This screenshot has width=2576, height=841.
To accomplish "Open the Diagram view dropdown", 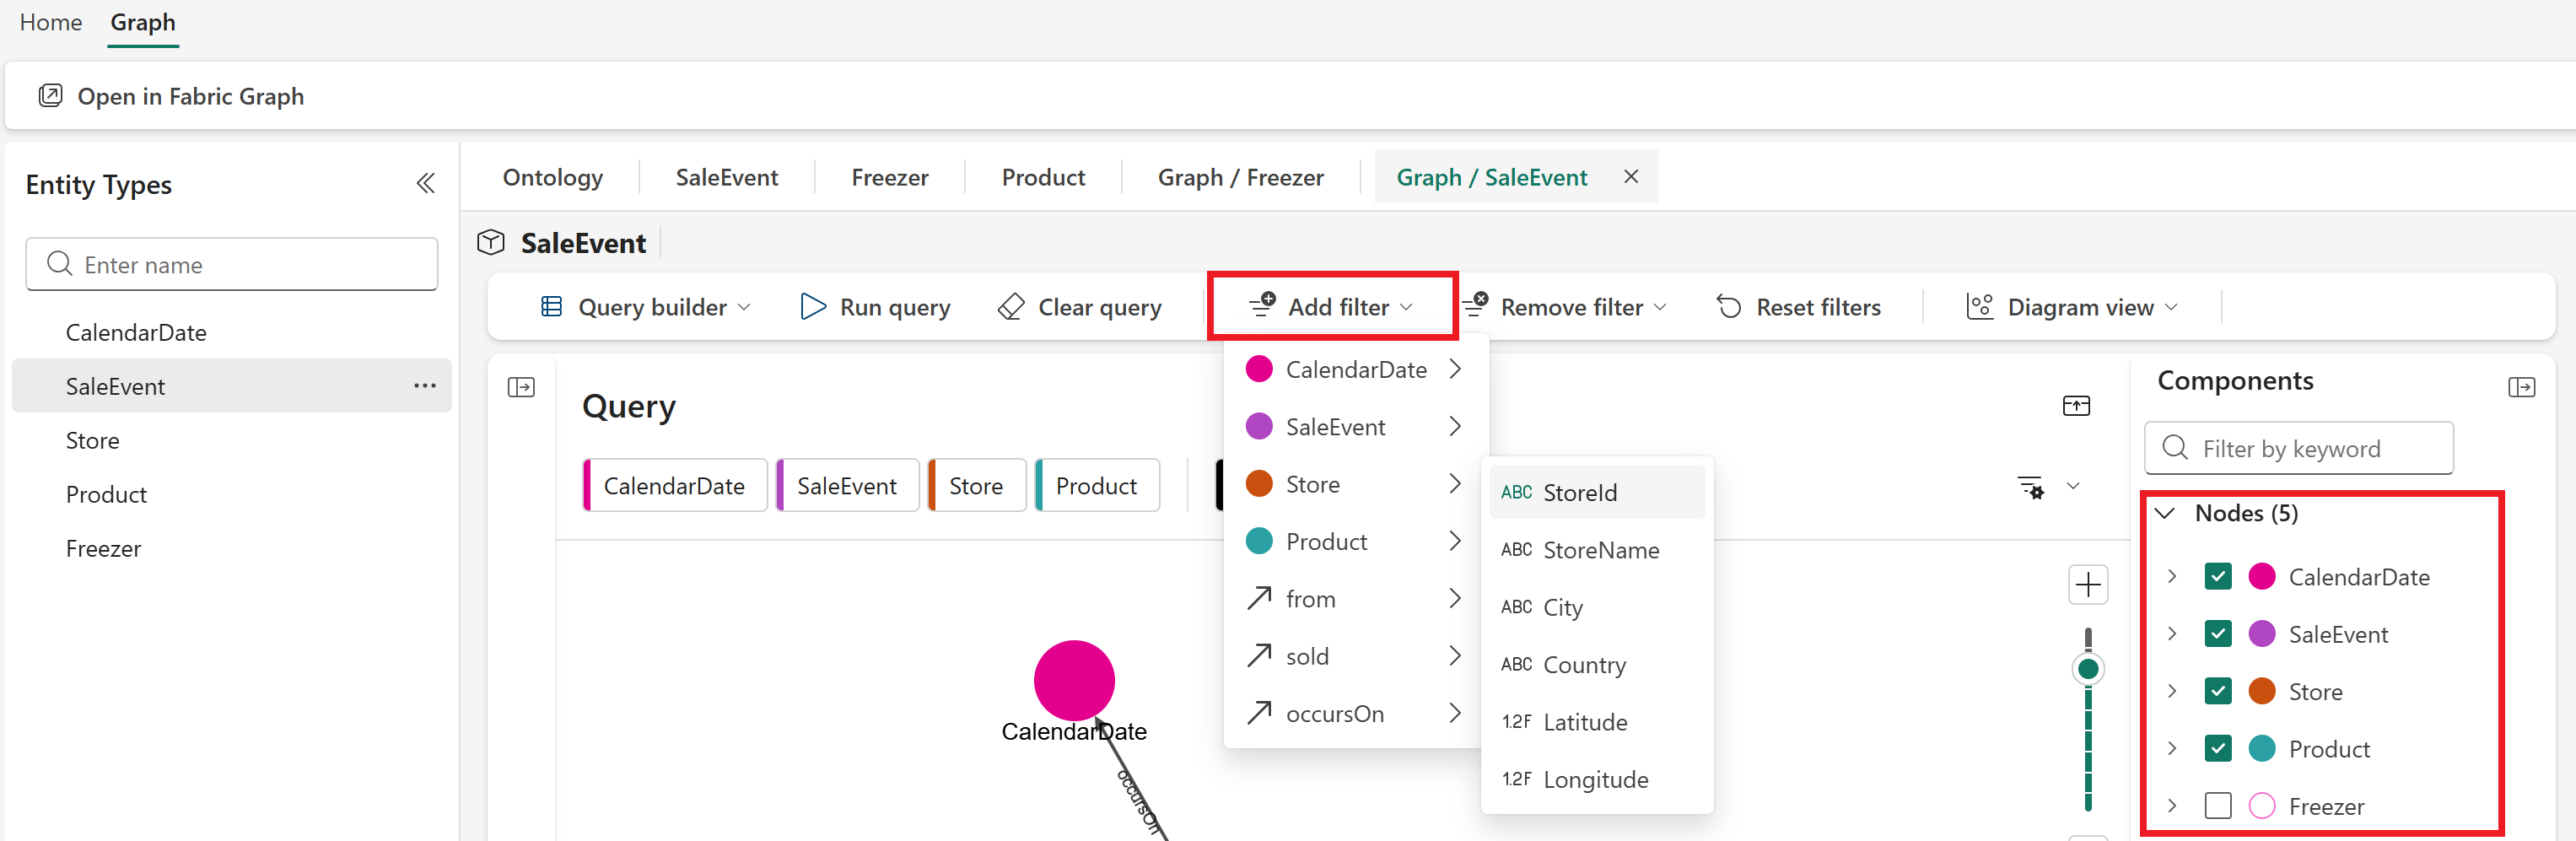I will point(2071,308).
